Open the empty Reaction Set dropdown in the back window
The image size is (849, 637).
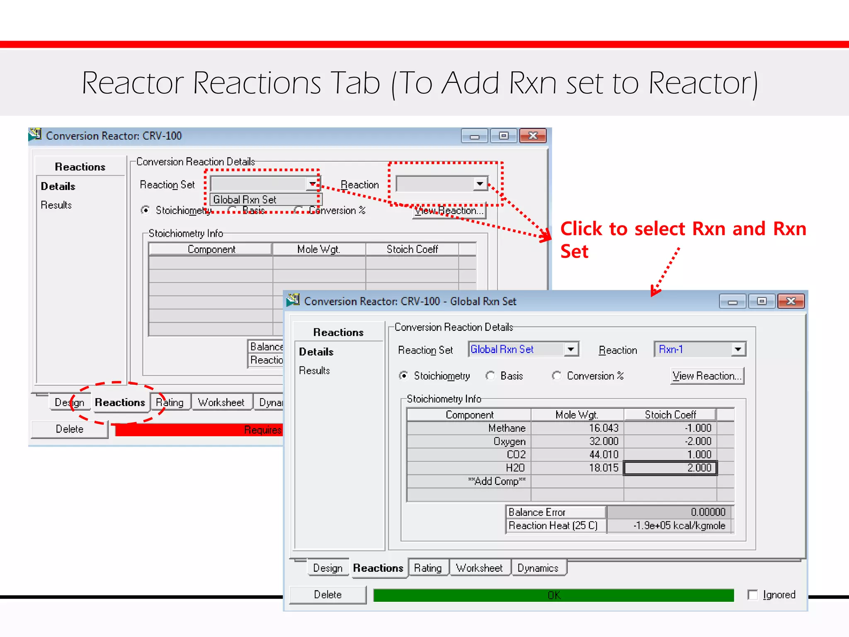pyautogui.click(x=312, y=184)
